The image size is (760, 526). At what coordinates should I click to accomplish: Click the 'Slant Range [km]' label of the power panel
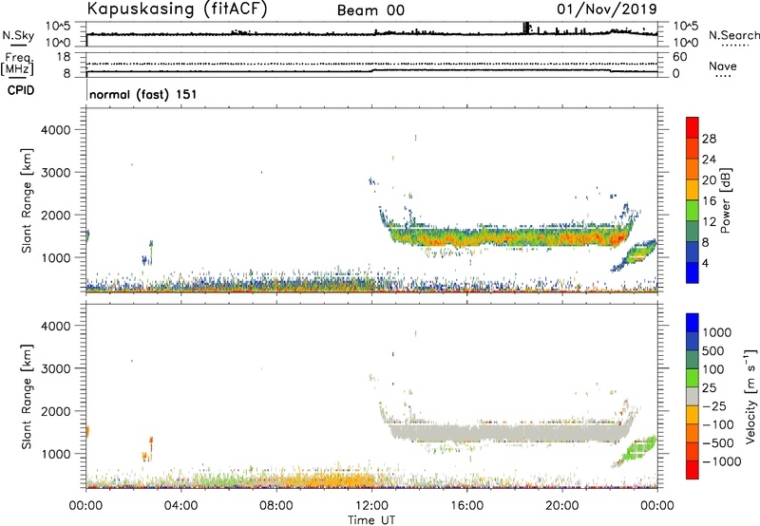pyautogui.click(x=27, y=200)
